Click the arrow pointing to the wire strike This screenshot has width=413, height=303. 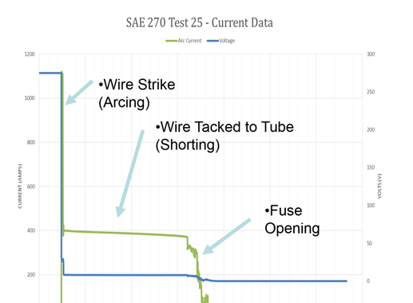(x=79, y=92)
